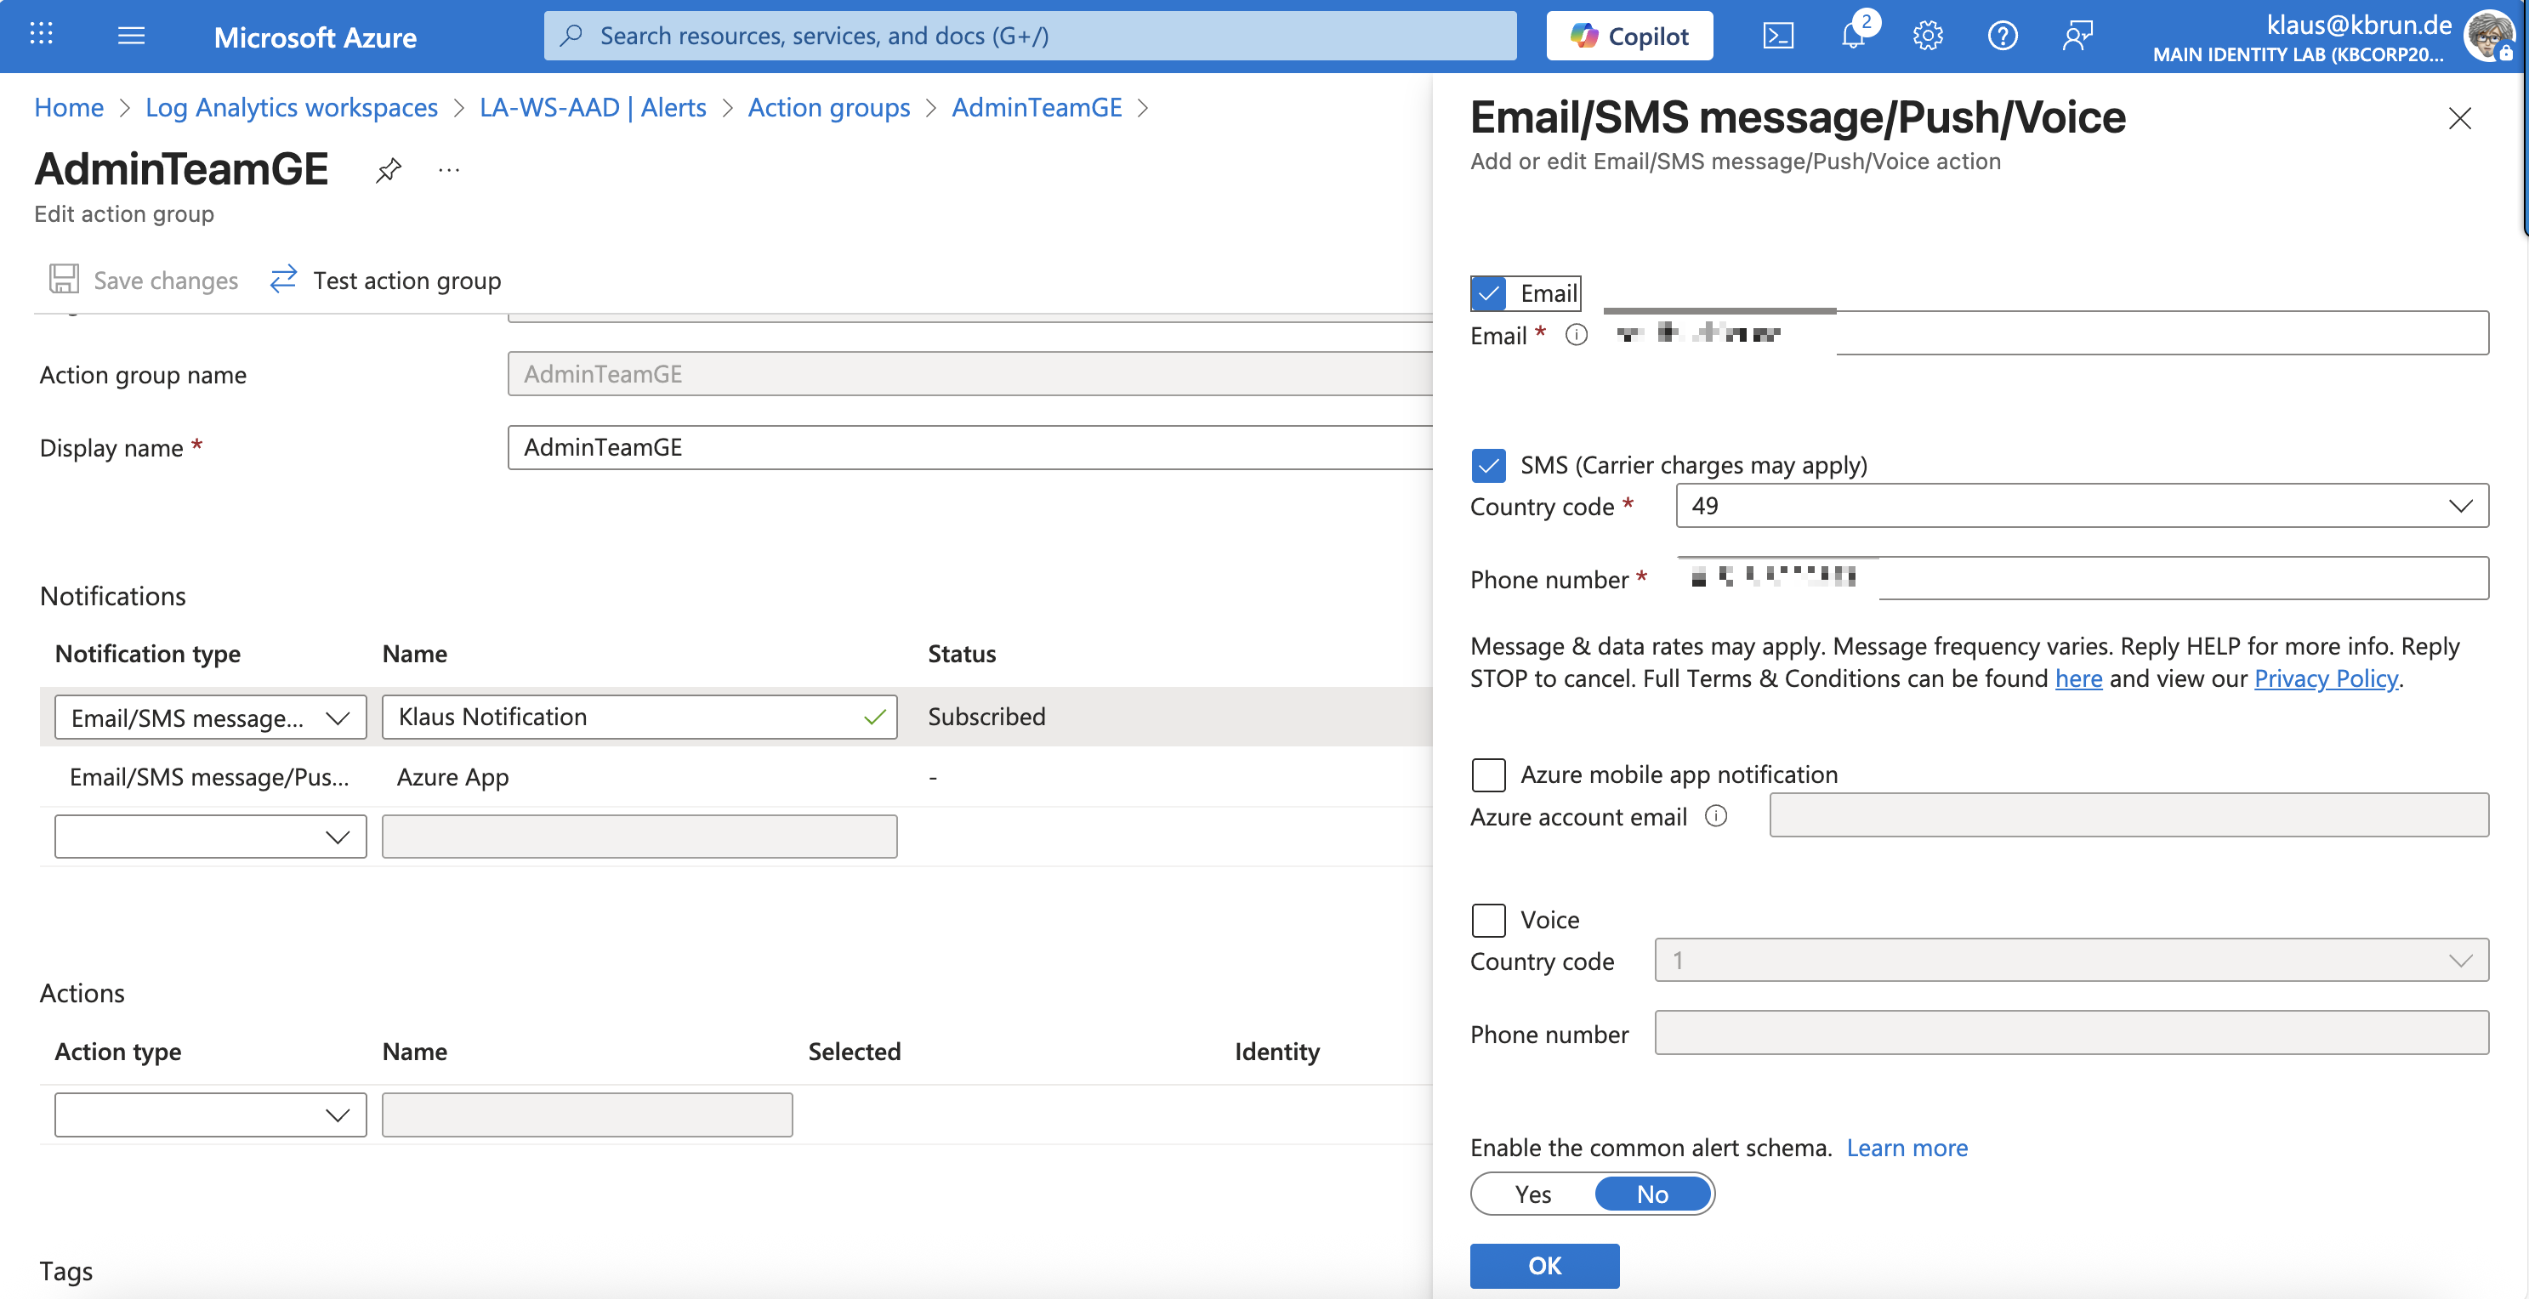The height and width of the screenshot is (1299, 2529).
Task: Click the Display name text field
Action: point(968,447)
